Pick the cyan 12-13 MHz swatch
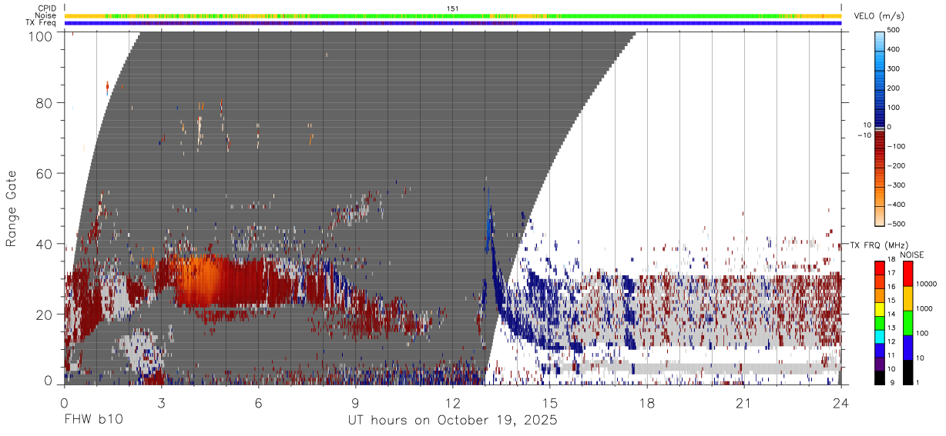The image size is (946, 436). [x=879, y=337]
